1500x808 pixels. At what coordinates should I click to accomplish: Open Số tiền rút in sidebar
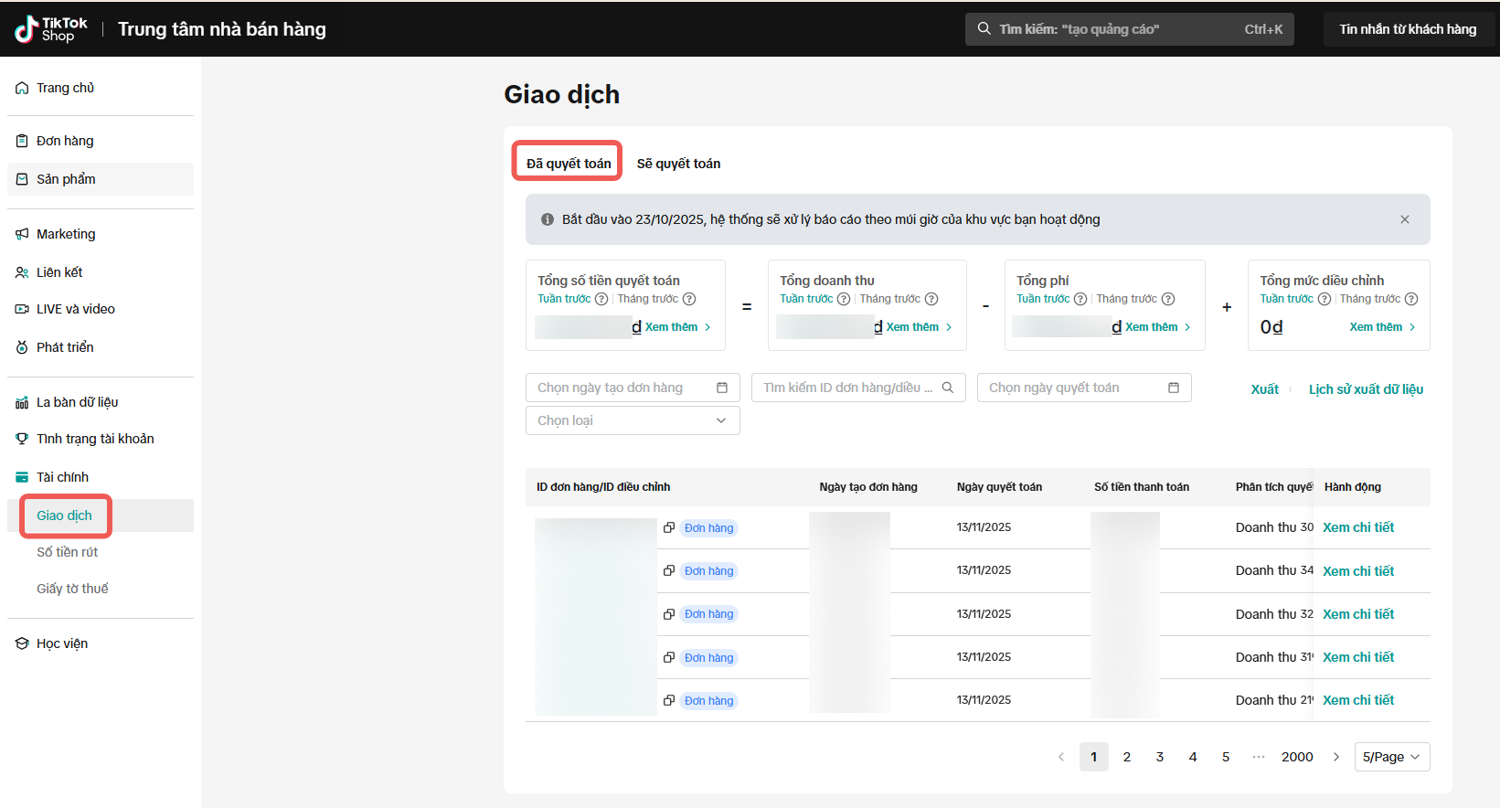[67, 552]
